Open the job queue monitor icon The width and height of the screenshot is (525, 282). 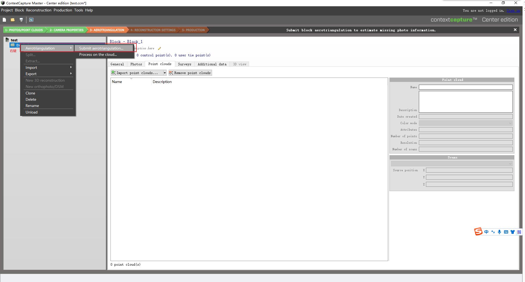pyautogui.click(x=31, y=20)
